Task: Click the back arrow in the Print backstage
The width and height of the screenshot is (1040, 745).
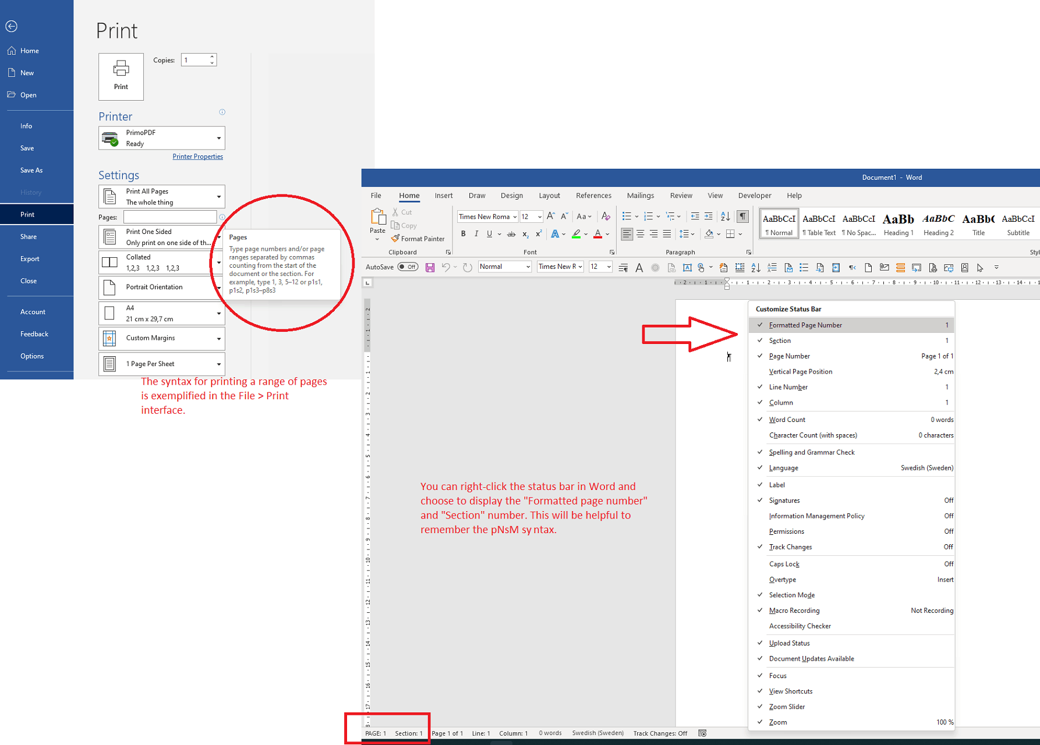Action: (x=12, y=26)
